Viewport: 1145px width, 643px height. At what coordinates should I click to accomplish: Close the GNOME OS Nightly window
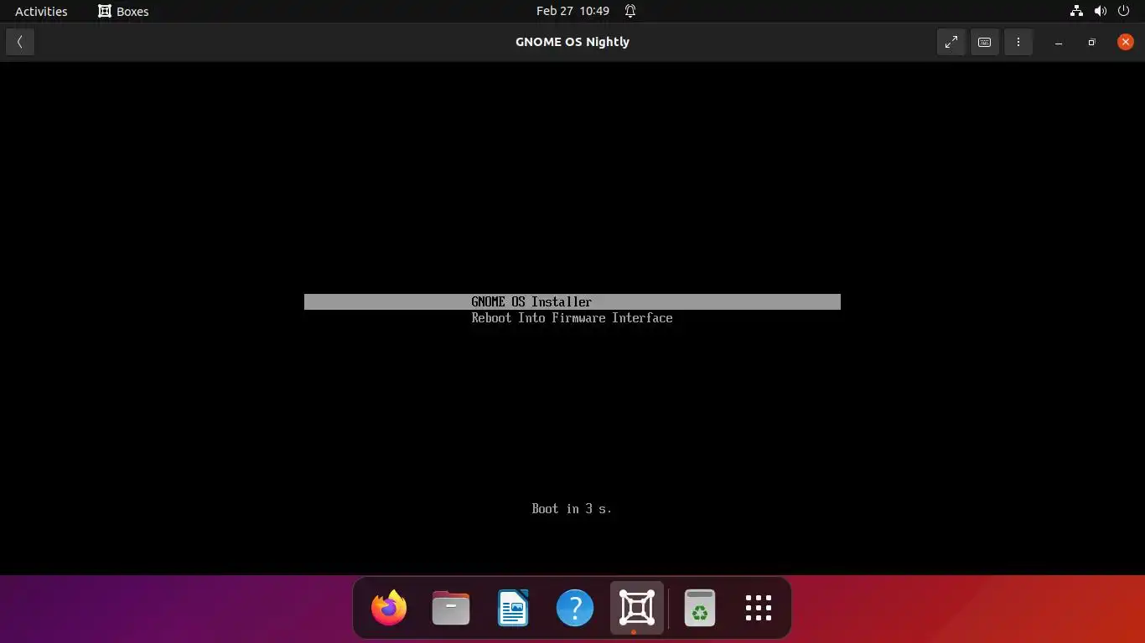click(x=1126, y=42)
